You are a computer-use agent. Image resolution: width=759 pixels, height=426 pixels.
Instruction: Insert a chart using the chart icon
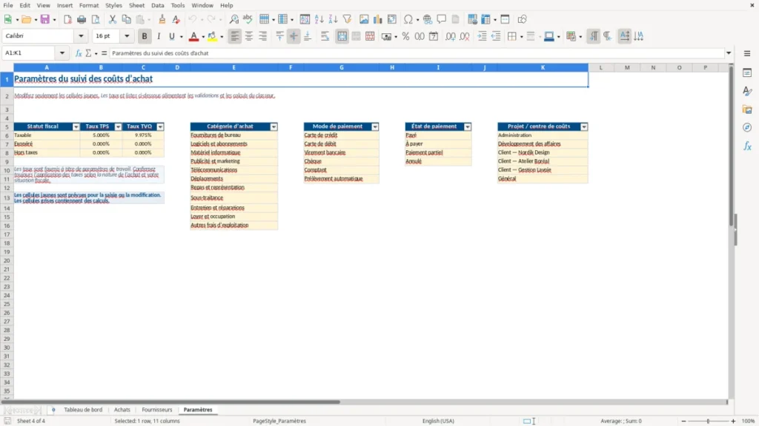(x=377, y=19)
